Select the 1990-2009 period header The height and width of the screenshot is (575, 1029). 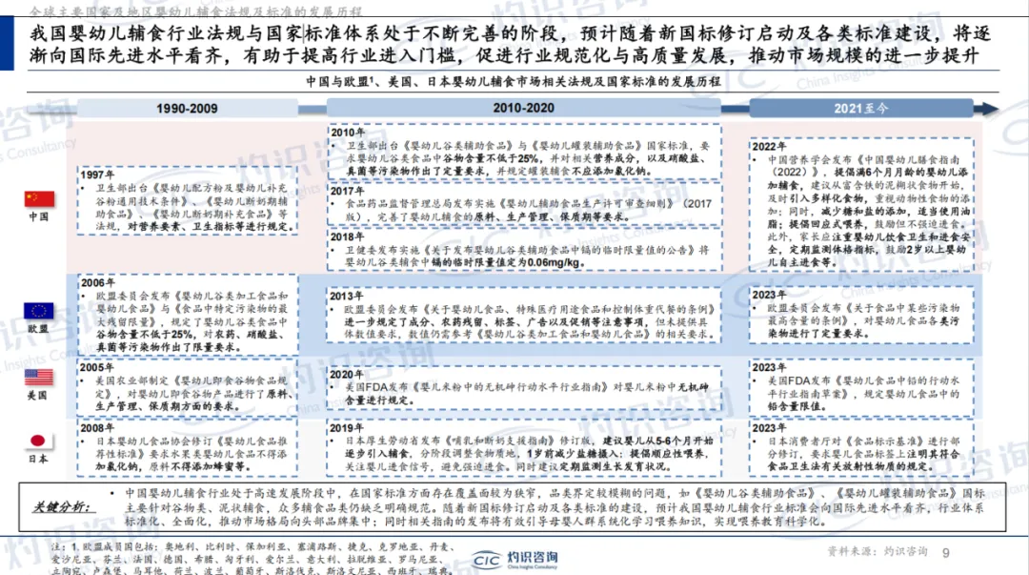187,109
